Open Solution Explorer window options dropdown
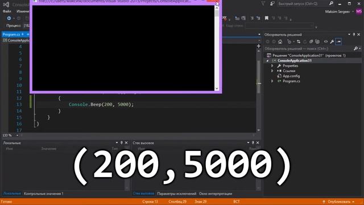The width and height of the screenshot is (364, 205). pos(349,34)
